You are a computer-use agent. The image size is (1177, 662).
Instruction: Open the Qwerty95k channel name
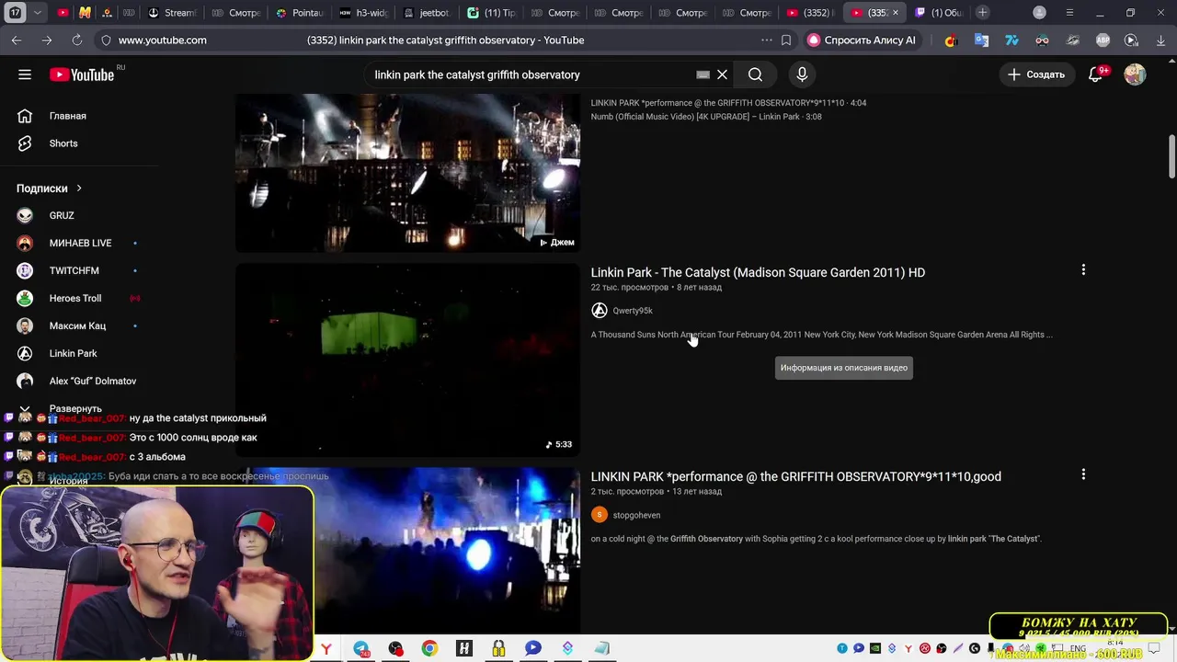pyautogui.click(x=633, y=311)
